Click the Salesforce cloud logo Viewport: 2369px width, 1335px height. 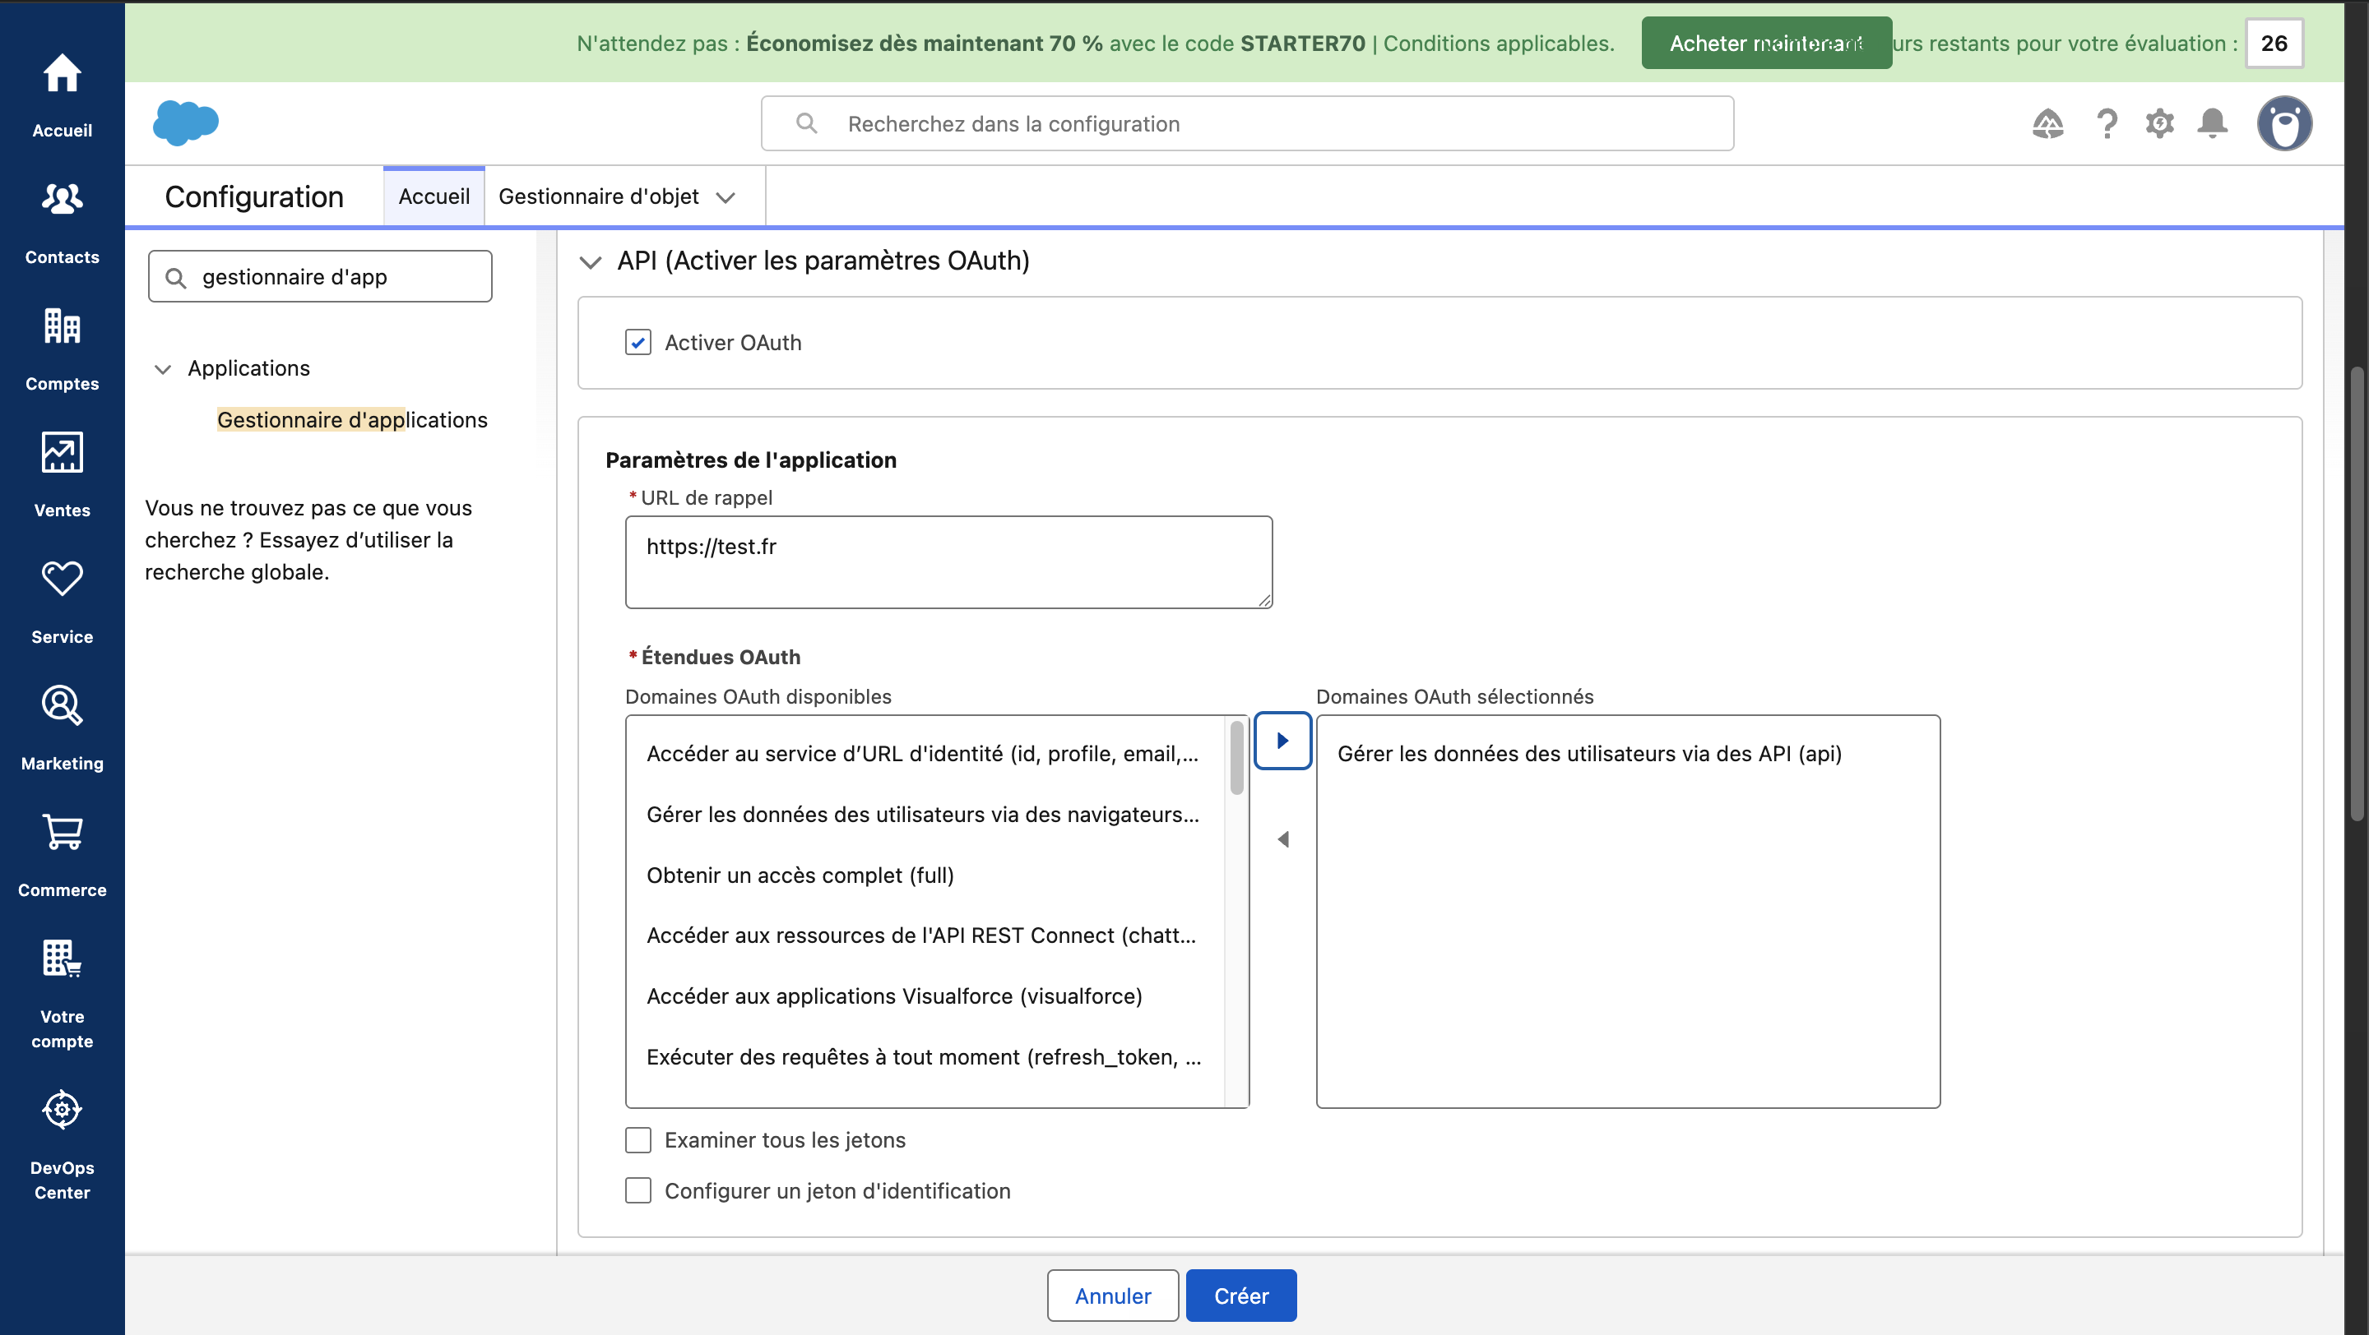186,122
